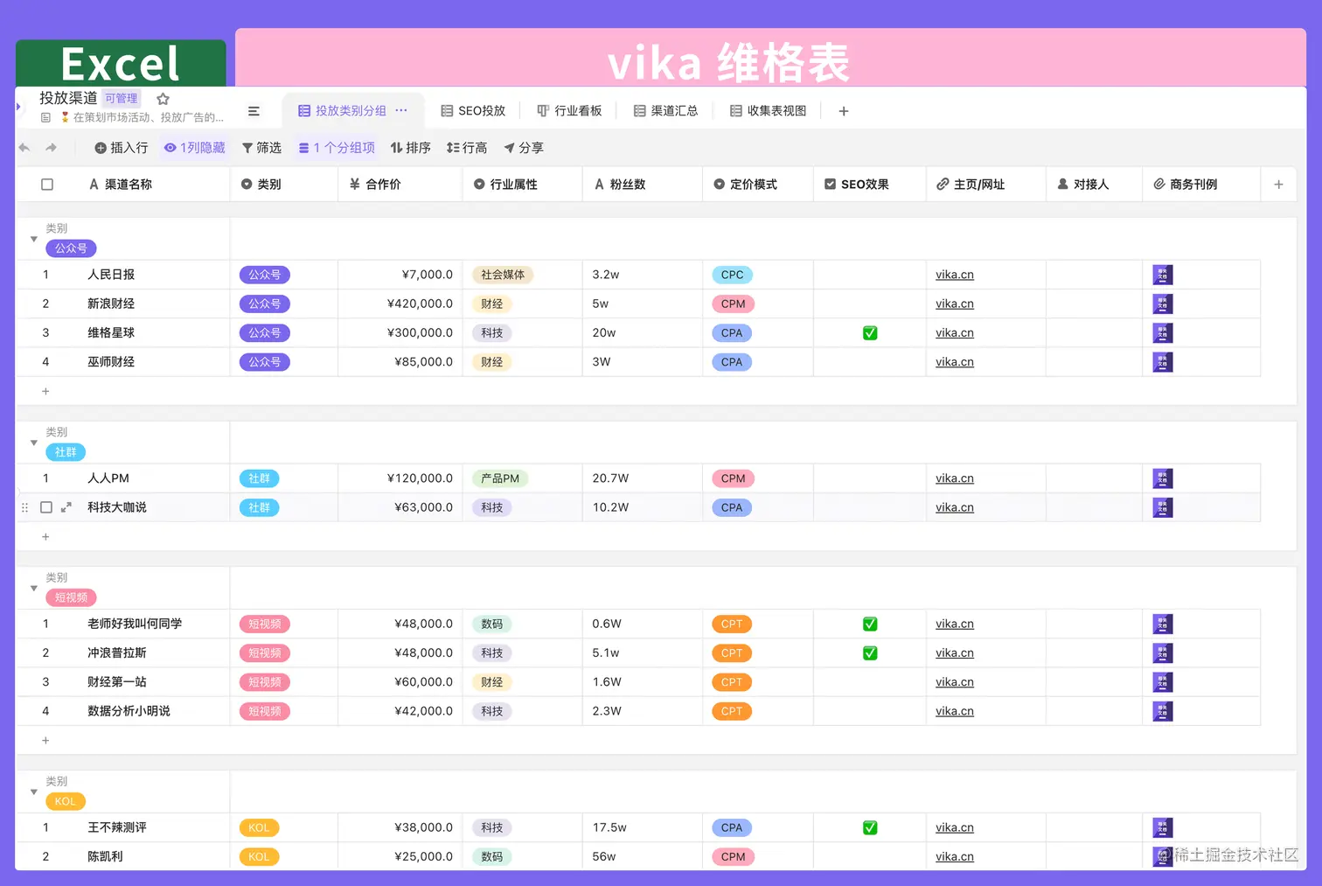Uncheck SEO效果 for 维格星球
The height and width of the screenshot is (886, 1322).
click(x=870, y=333)
